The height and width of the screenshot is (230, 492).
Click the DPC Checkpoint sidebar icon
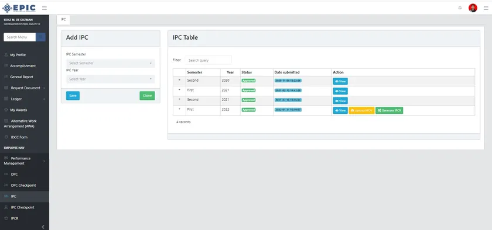[x=6, y=185]
